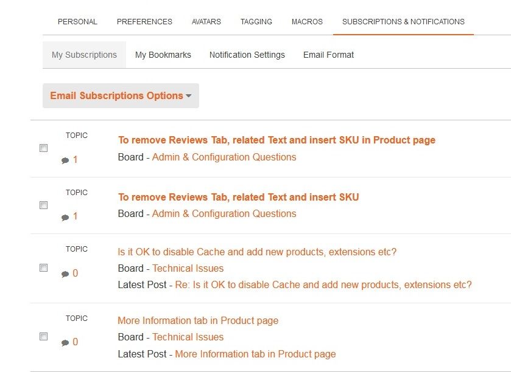Viewport: 511px width, 372px height.
Task: Select the My Bookmarks sub-tab
Action: (163, 55)
